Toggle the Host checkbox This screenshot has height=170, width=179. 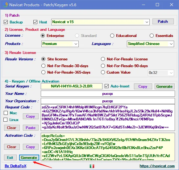point(35,22)
